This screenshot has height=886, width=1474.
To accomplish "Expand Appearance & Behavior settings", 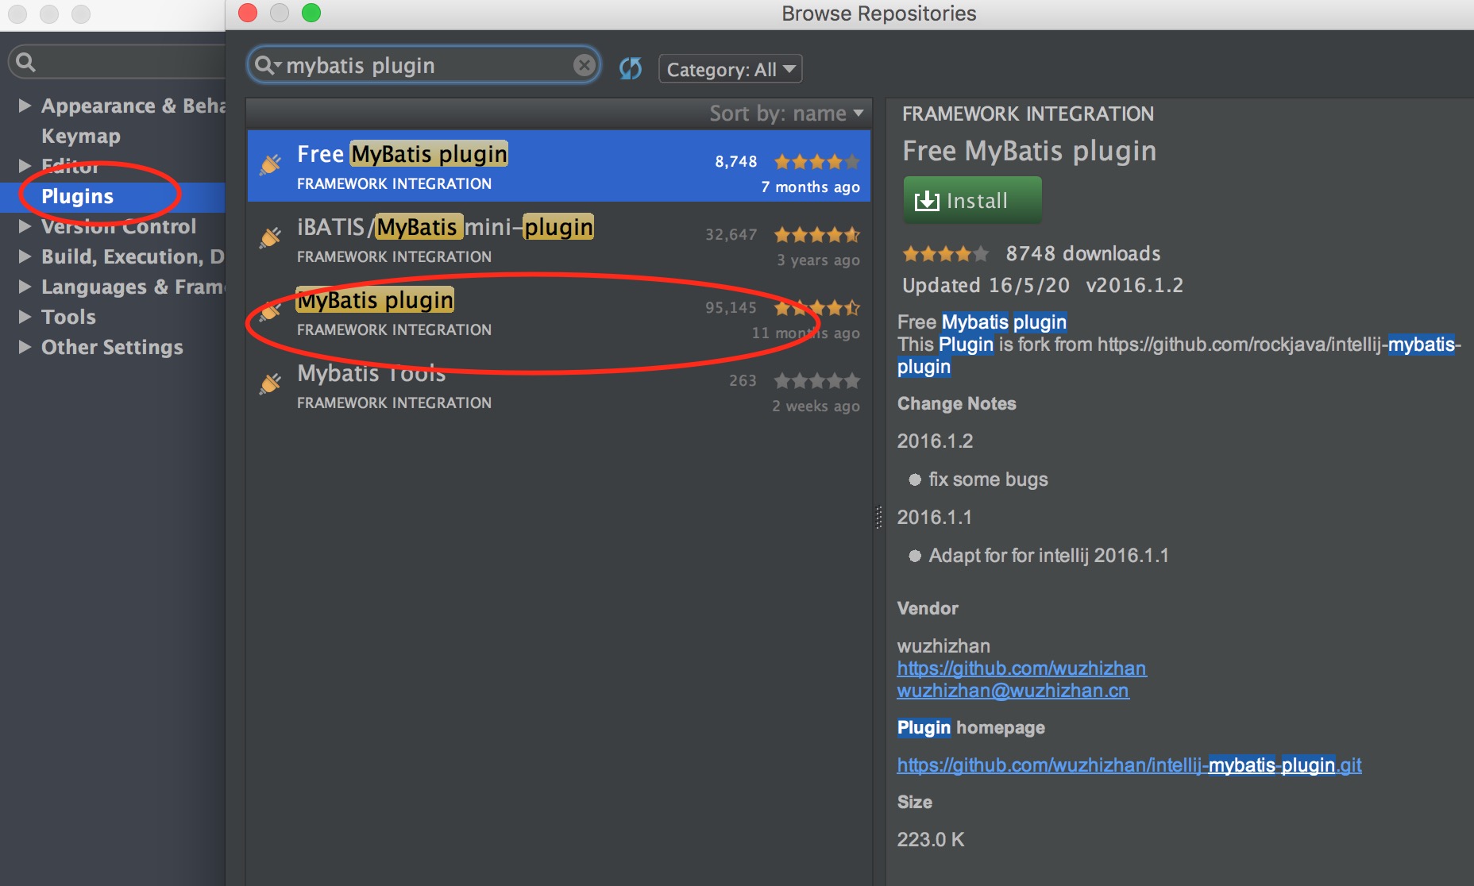I will tap(25, 105).
